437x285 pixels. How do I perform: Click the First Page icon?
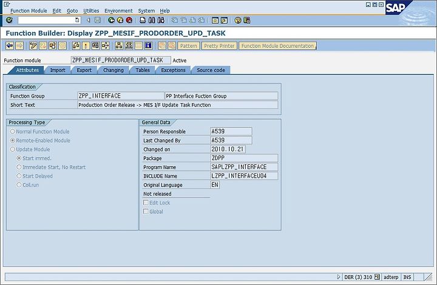(174, 20)
